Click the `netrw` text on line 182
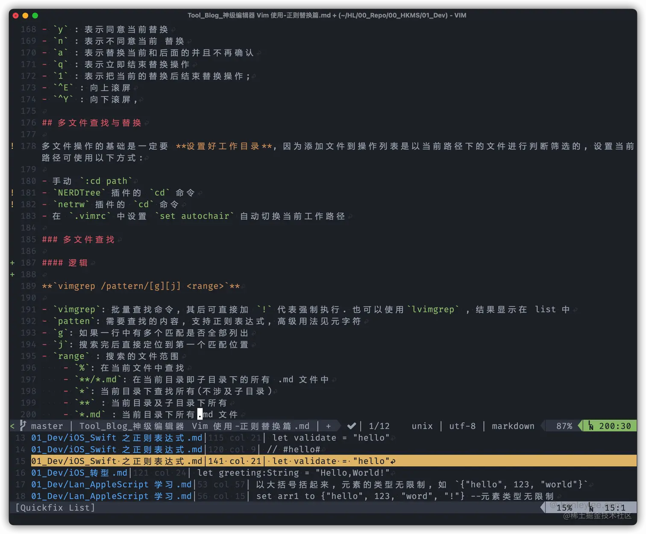The width and height of the screenshot is (646, 534). click(x=71, y=204)
